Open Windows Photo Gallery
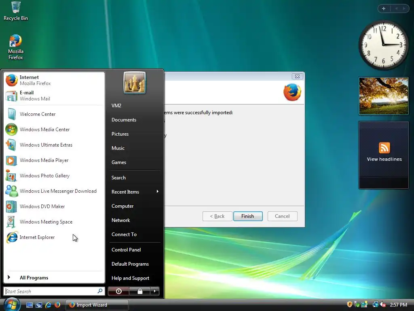This screenshot has height=311, width=414. click(x=55, y=176)
